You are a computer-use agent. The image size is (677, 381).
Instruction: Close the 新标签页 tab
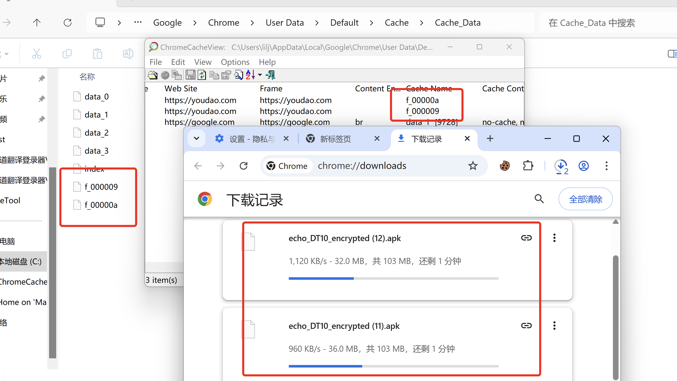tap(377, 139)
